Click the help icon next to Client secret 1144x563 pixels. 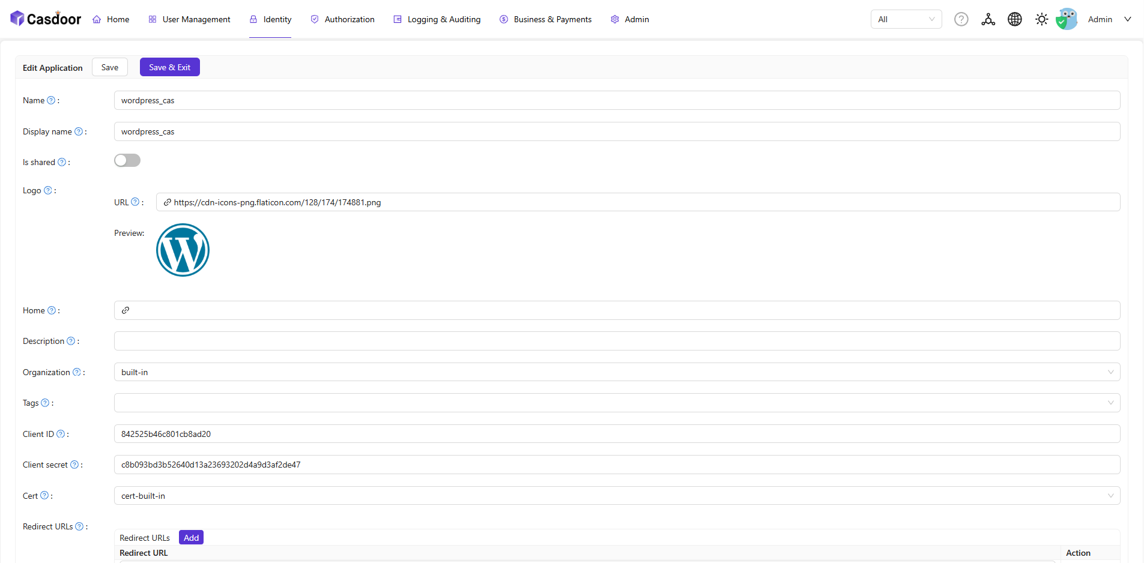click(x=74, y=465)
